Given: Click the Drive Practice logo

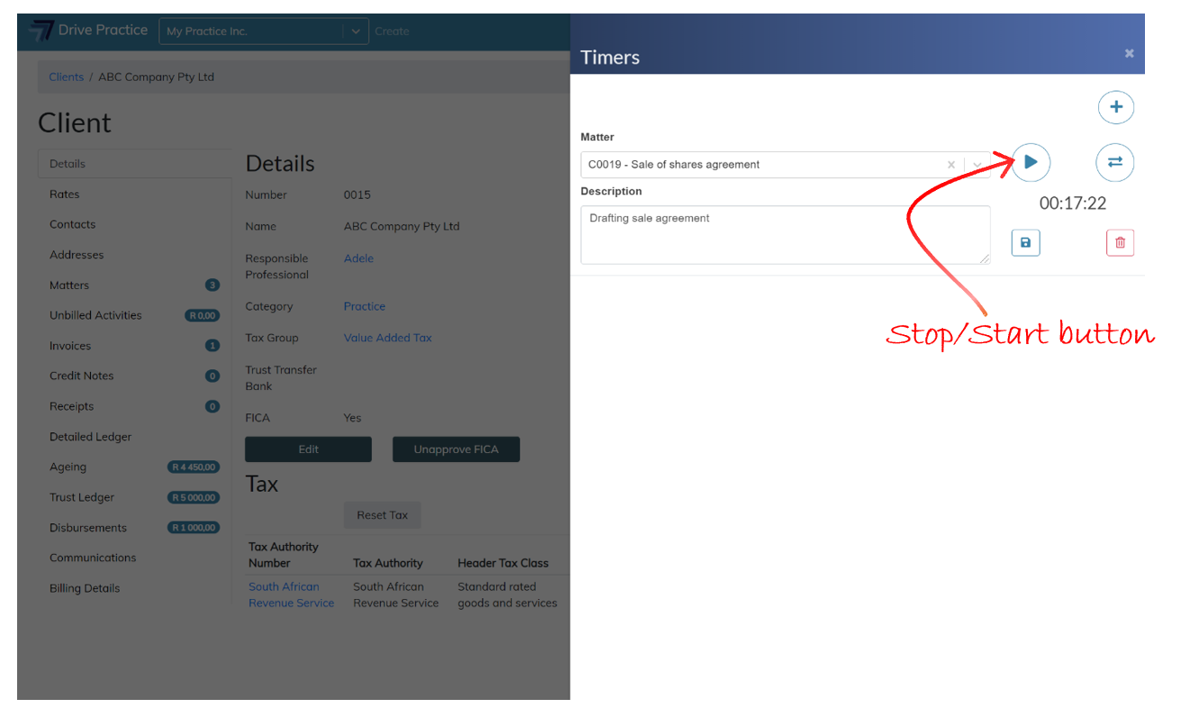Looking at the screenshot, I should click(88, 31).
